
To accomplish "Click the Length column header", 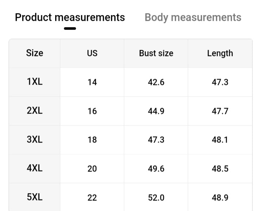I will tap(220, 53).
